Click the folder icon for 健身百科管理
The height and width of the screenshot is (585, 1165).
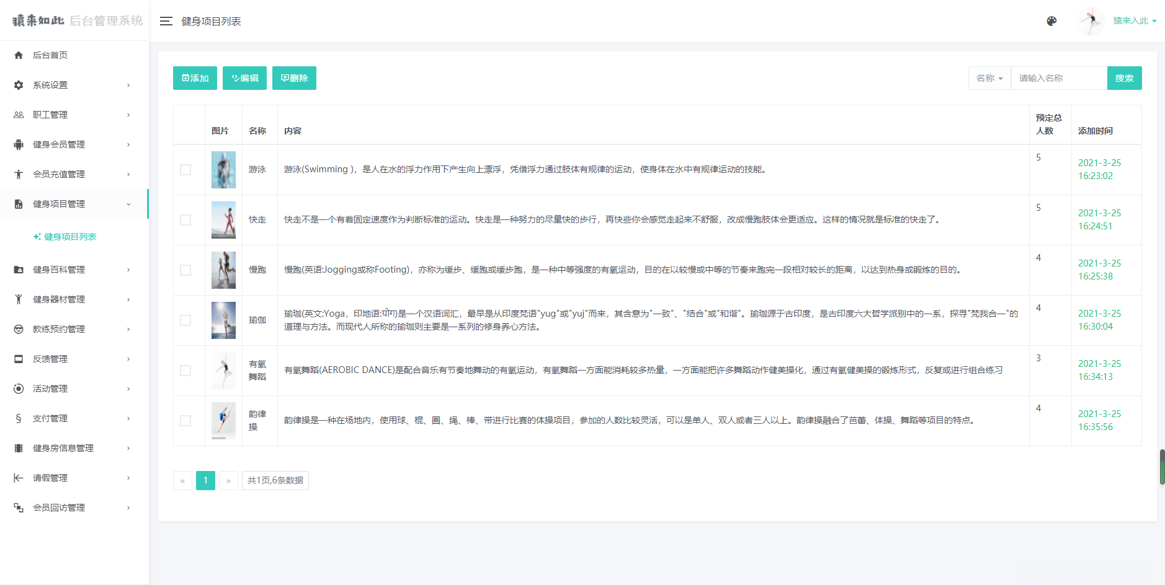19,270
